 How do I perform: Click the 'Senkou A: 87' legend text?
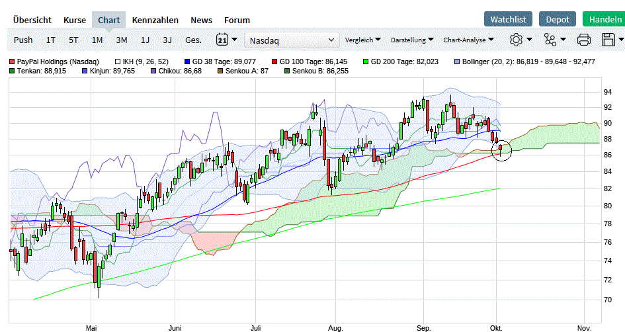click(x=247, y=71)
